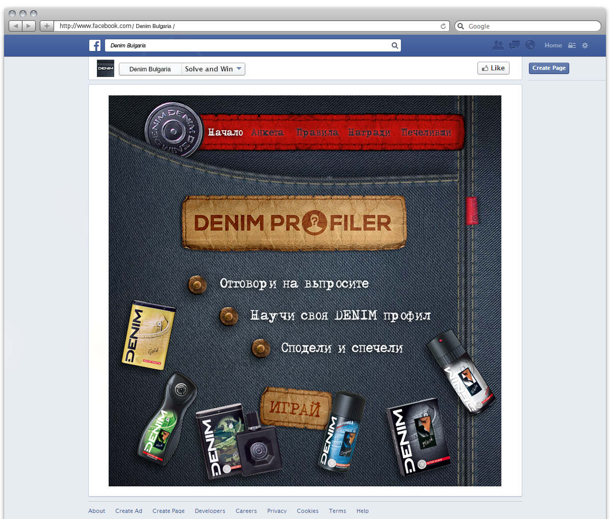
Task: Click the text Отговори на въпросите
Action: coord(294,284)
